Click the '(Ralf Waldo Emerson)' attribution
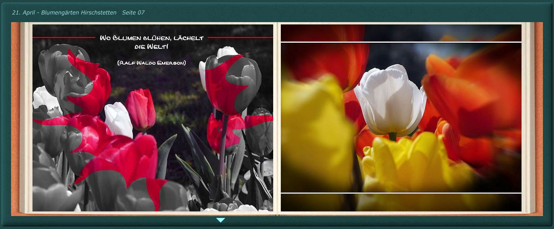 (x=152, y=63)
